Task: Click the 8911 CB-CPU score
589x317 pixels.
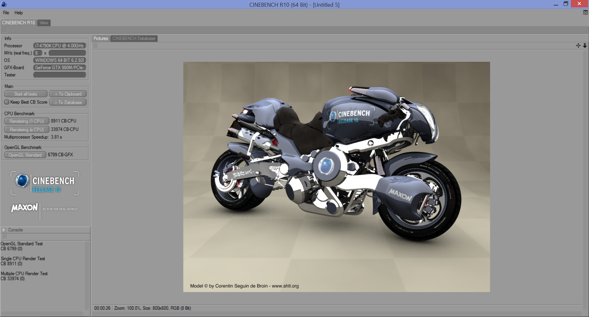Action: coord(64,121)
